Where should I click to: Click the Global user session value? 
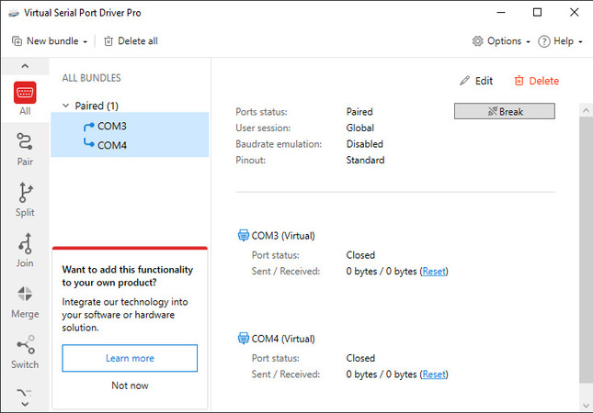[x=360, y=128]
